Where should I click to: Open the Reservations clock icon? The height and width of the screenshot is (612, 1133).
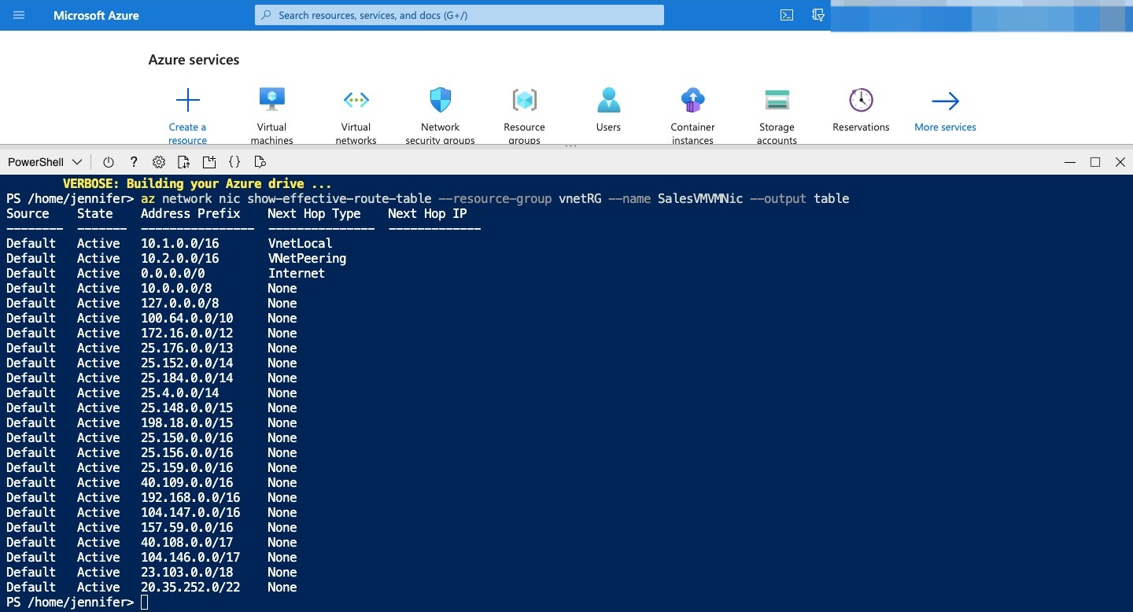(x=861, y=100)
